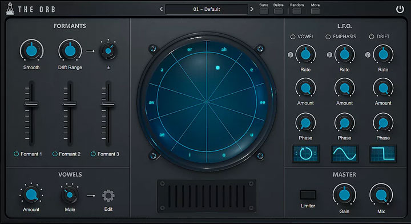Select the 'i' vowel segment in the orb
This screenshot has width=411, height=224.
click(x=190, y=155)
